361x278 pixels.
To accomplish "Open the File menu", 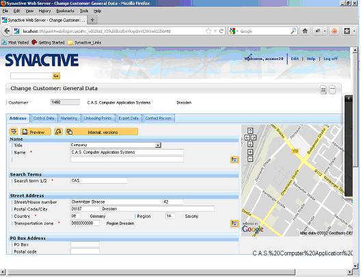I will coord(5,11).
